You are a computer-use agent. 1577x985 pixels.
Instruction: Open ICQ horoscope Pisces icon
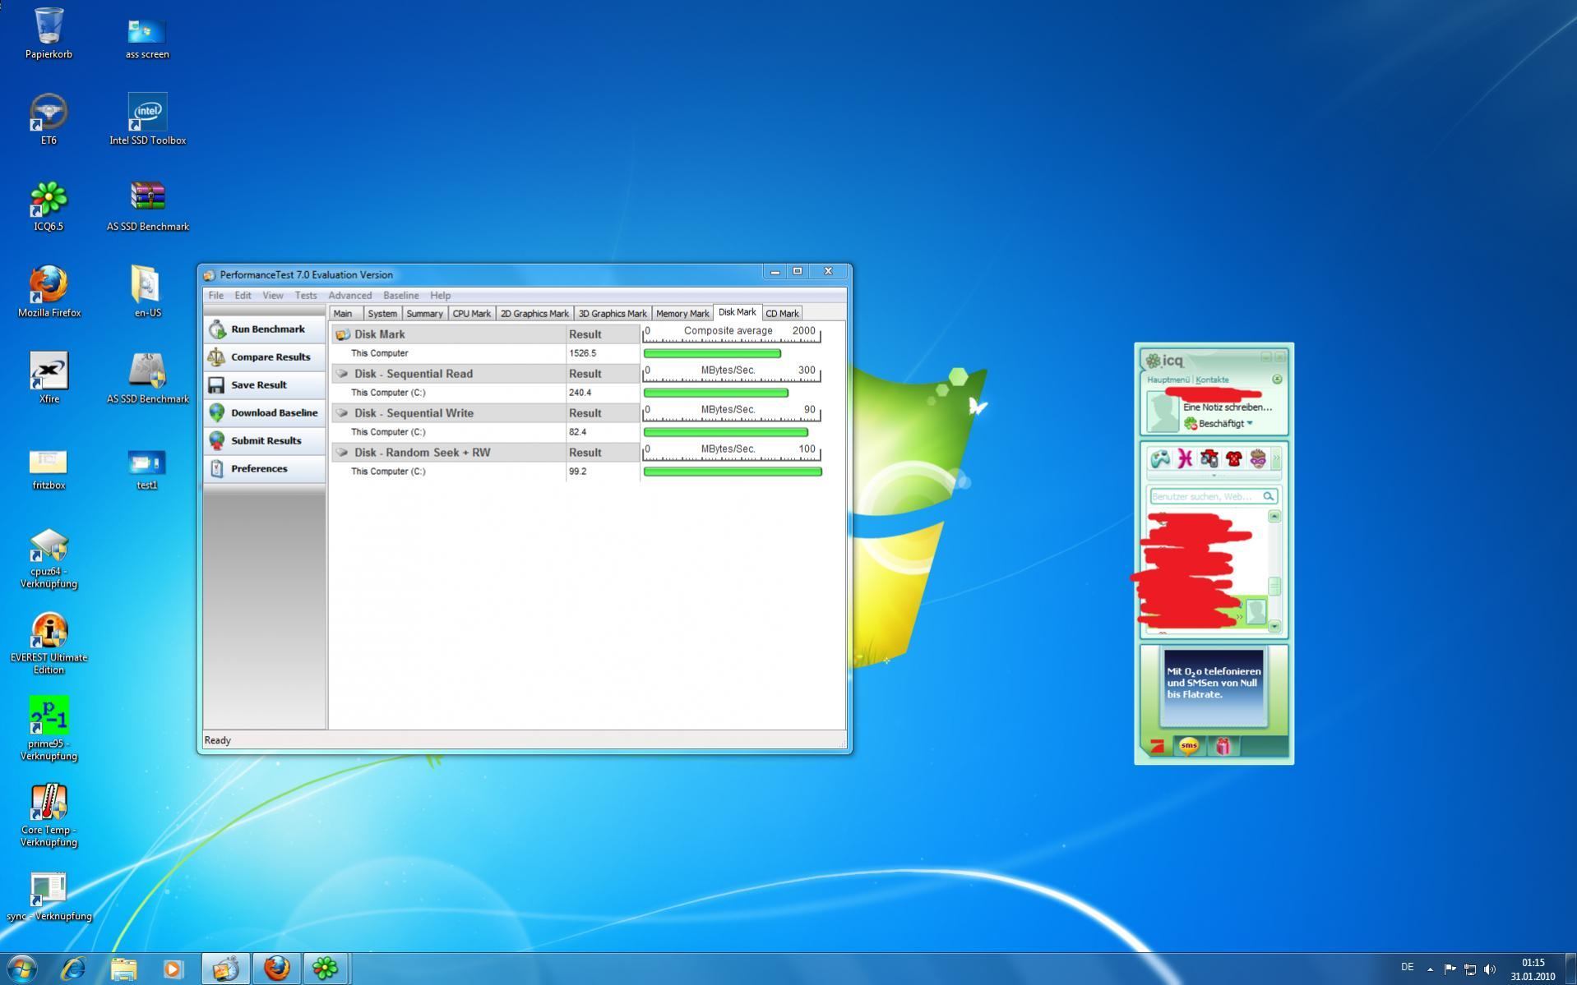click(x=1185, y=458)
